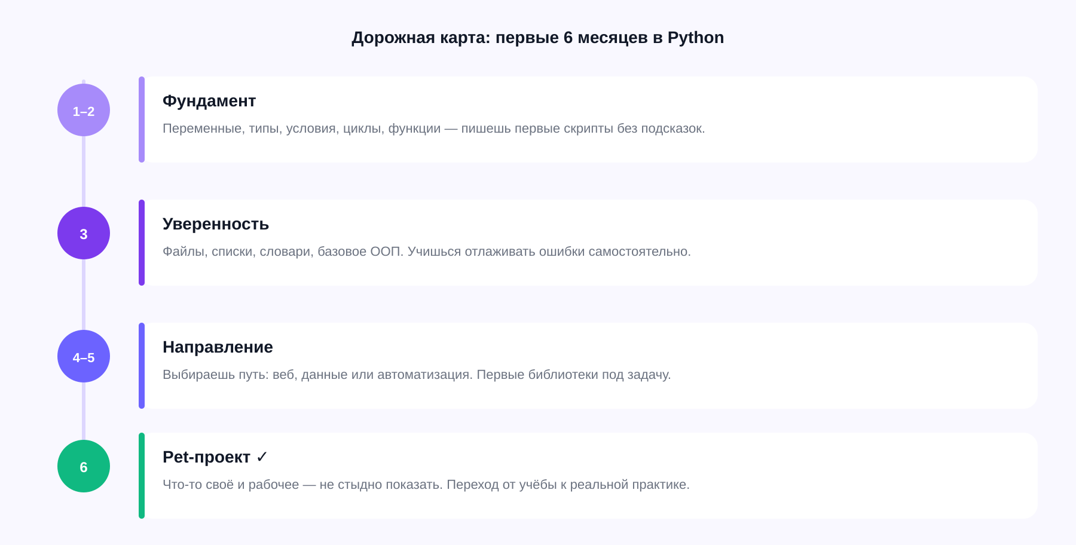This screenshot has width=1076, height=545.
Task: Click the month 3 timeline circle
Action: tap(84, 233)
